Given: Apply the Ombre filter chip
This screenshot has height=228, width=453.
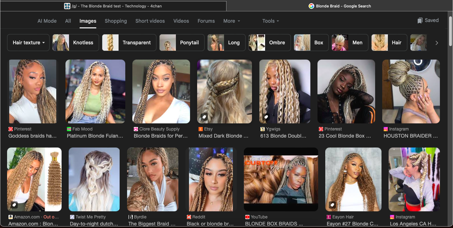Looking at the screenshot, I should [x=270, y=43].
